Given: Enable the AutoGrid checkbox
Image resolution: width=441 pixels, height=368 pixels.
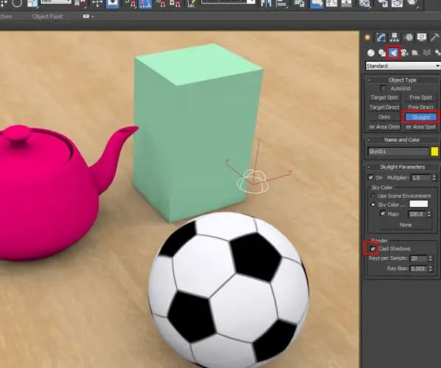Looking at the screenshot, I should click(383, 88).
